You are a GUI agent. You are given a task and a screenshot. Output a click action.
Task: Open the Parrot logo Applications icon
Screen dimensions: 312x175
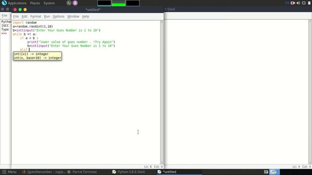[4, 3]
